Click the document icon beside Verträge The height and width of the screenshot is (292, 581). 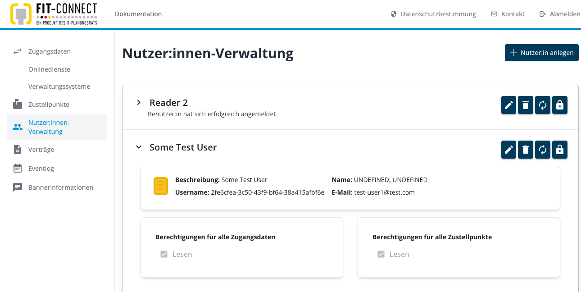[18, 150]
